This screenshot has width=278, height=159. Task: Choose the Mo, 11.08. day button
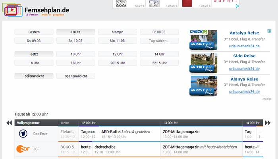pyautogui.click(x=118, y=41)
